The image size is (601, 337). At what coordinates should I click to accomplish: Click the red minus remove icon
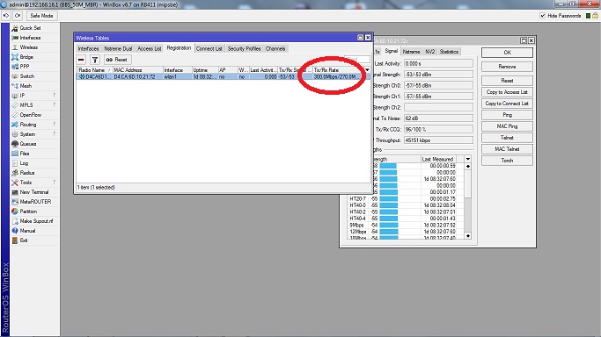[x=81, y=60]
